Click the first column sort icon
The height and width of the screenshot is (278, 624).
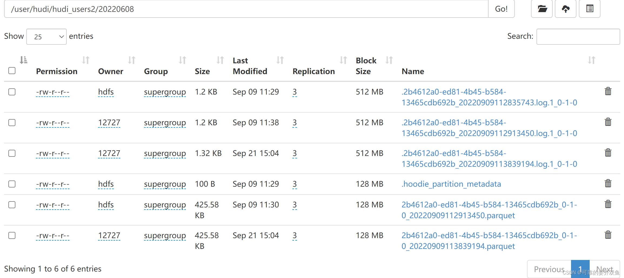tap(24, 60)
